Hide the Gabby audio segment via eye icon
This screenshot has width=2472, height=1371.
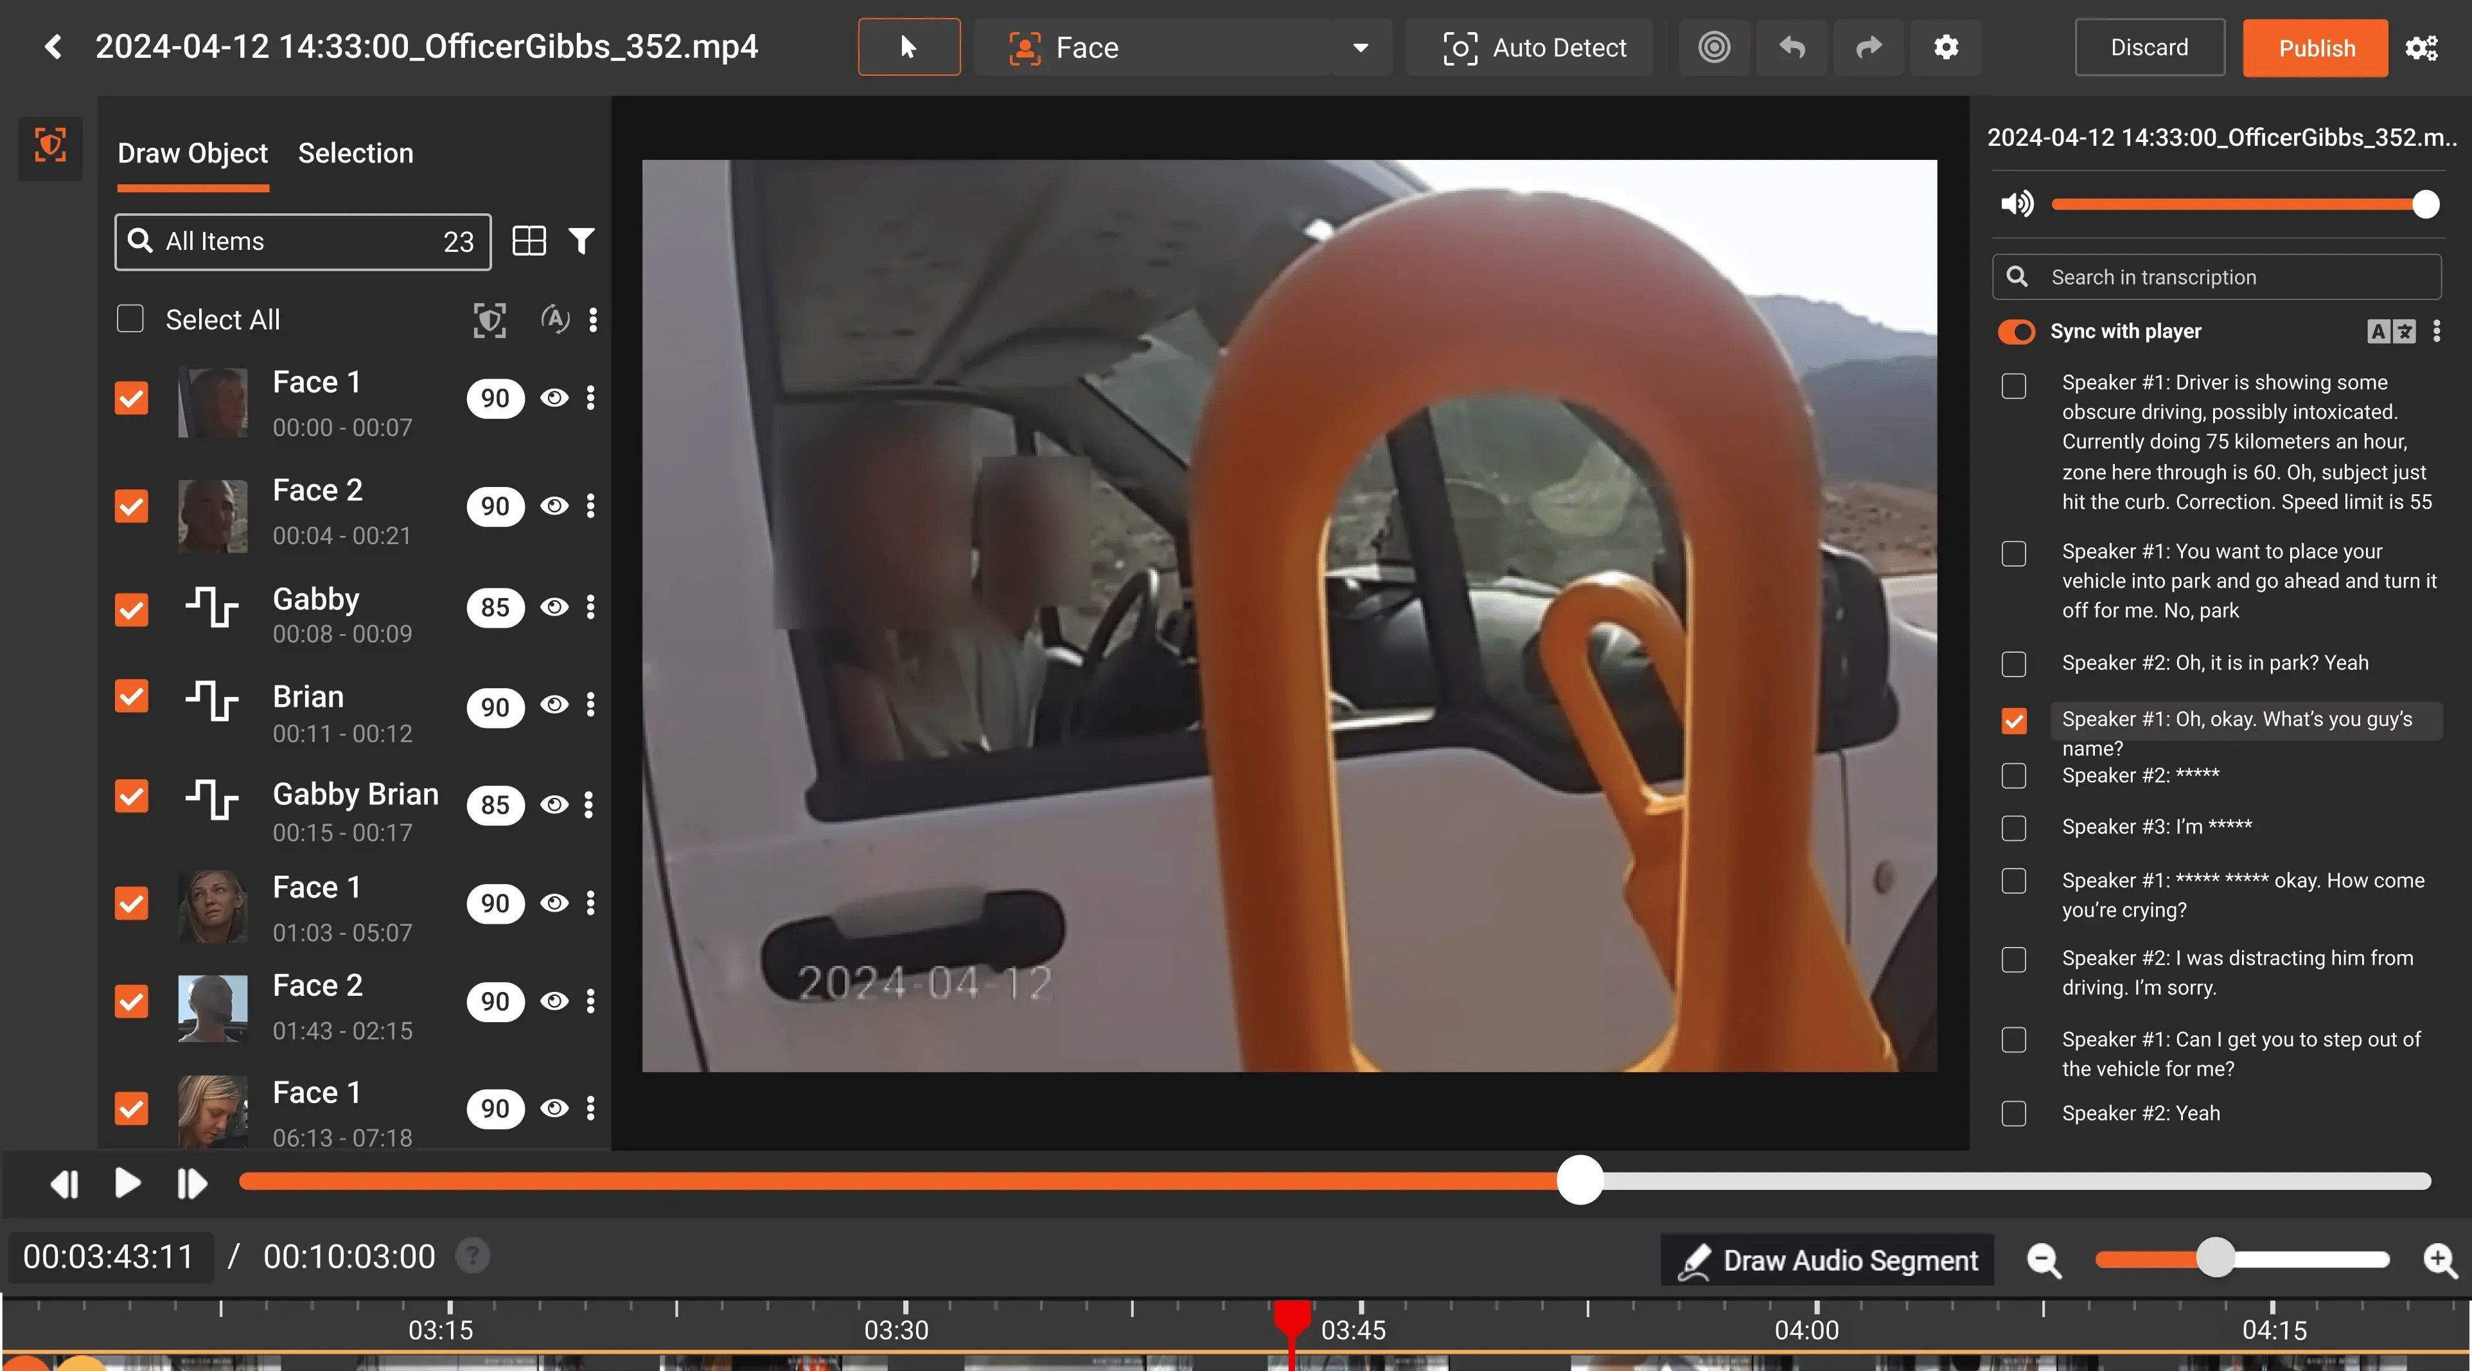pos(554,607)
